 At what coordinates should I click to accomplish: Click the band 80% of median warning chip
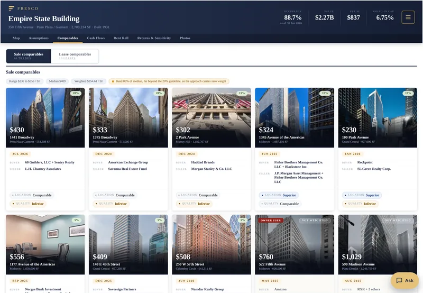pyautogui.click(x=169, y=81)
